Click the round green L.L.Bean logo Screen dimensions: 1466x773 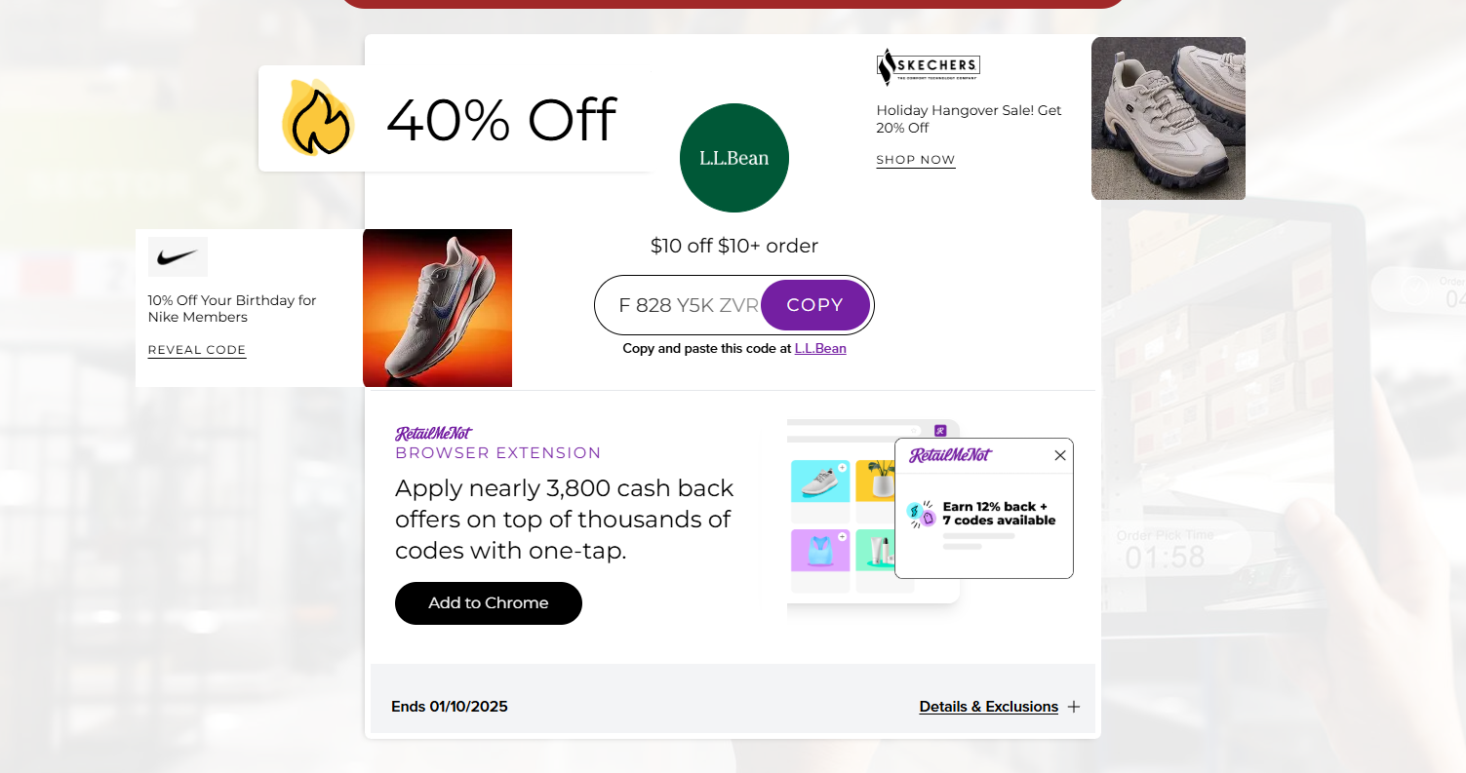click(x=734, y=158)
